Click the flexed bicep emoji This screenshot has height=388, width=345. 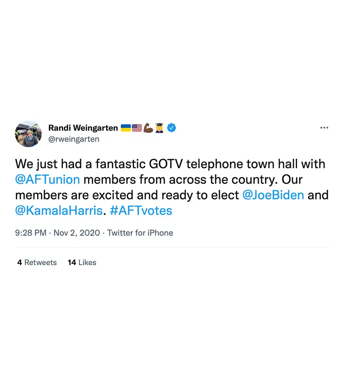[x=148, y=128]
